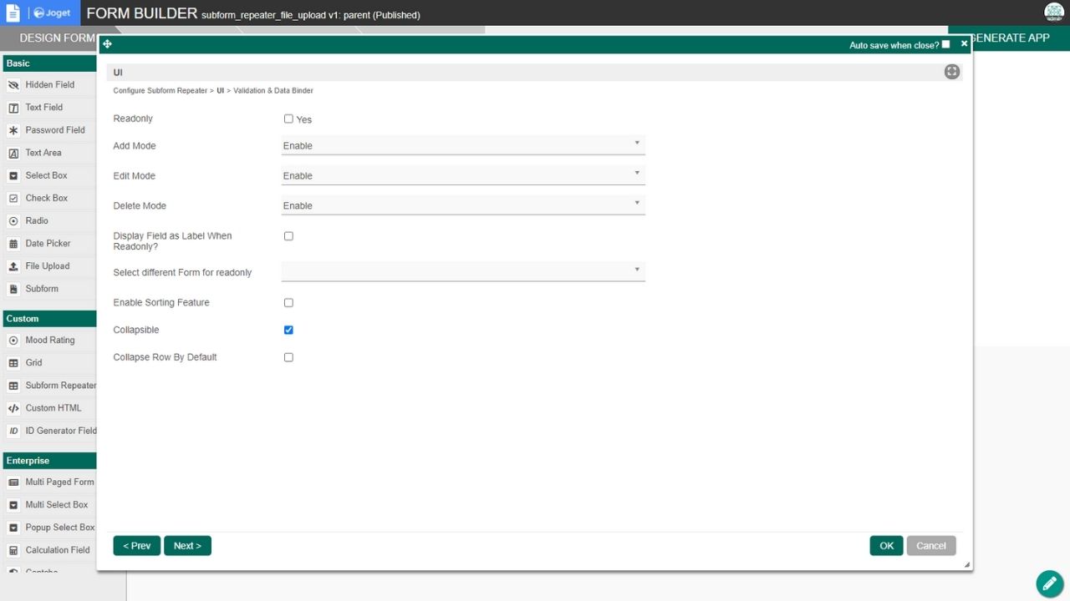
Task: Toggle Auto save when close checkbox
Action: (x=945, y=44)
